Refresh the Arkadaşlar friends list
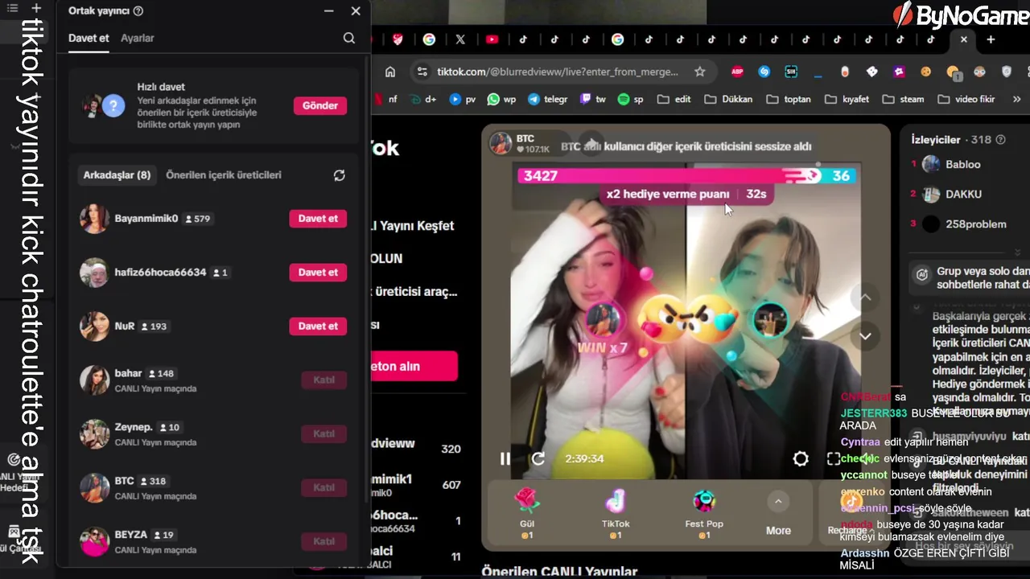The image size is (1030, 579). (x=340, y=175)
